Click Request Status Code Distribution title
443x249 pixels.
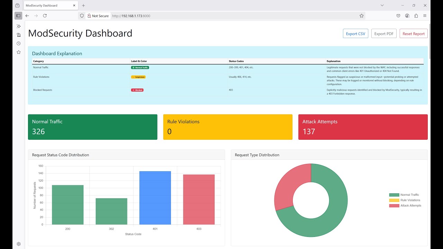[61, 155]
